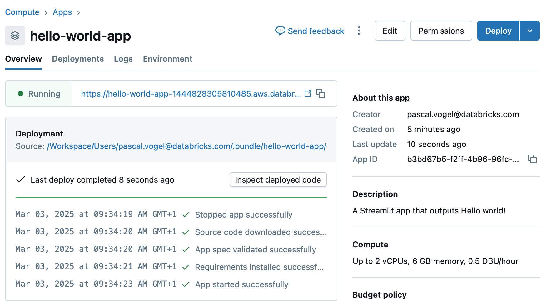The image size is (546, 306).
Task: Click checkmark next to Source code downloaded
Action: coord(186,232)
